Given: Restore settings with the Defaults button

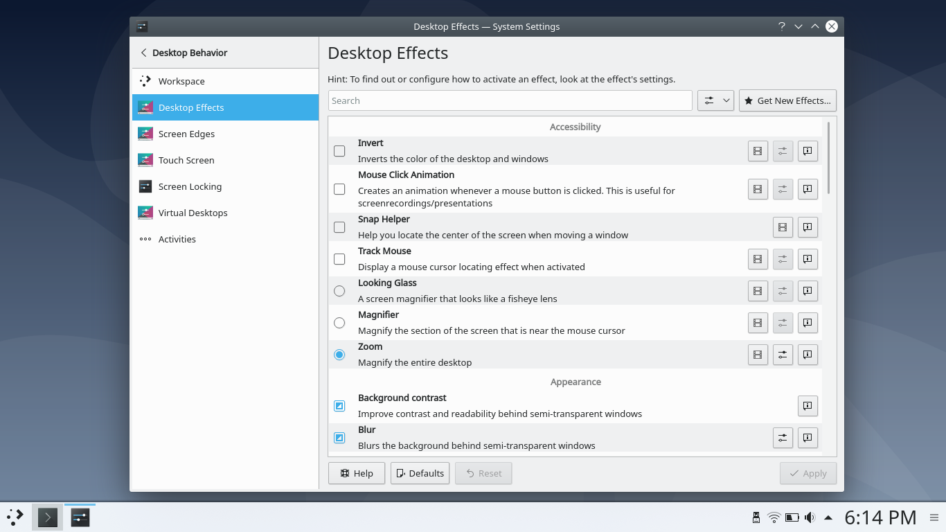Looking at the screenshot, I should [420, 473].
